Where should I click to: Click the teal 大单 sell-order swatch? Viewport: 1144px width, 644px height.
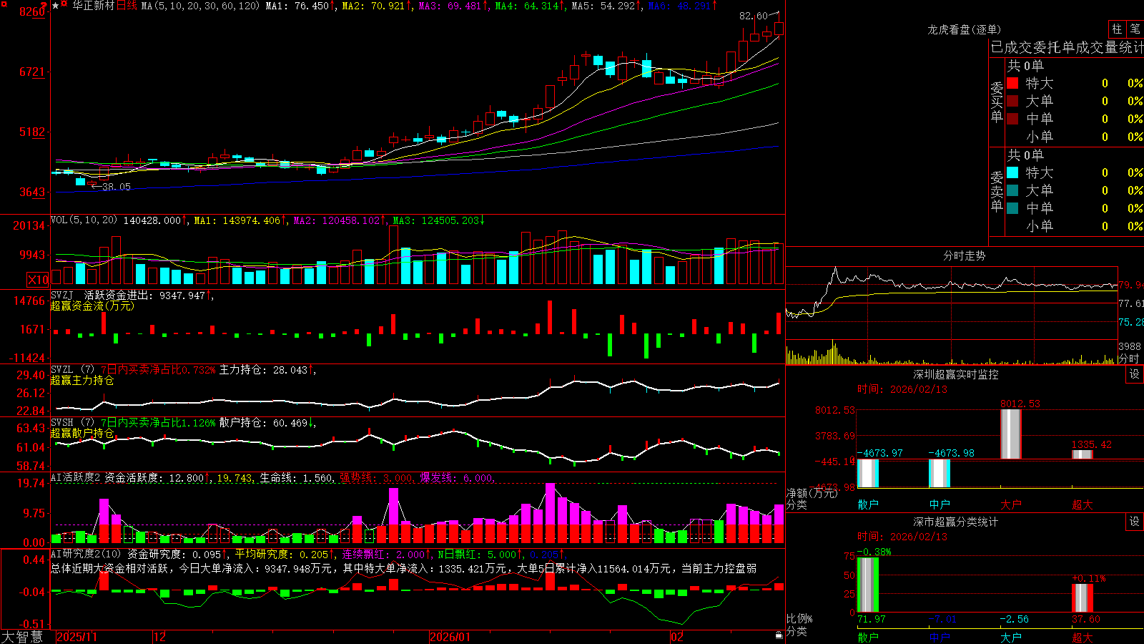pos(1012,190)
